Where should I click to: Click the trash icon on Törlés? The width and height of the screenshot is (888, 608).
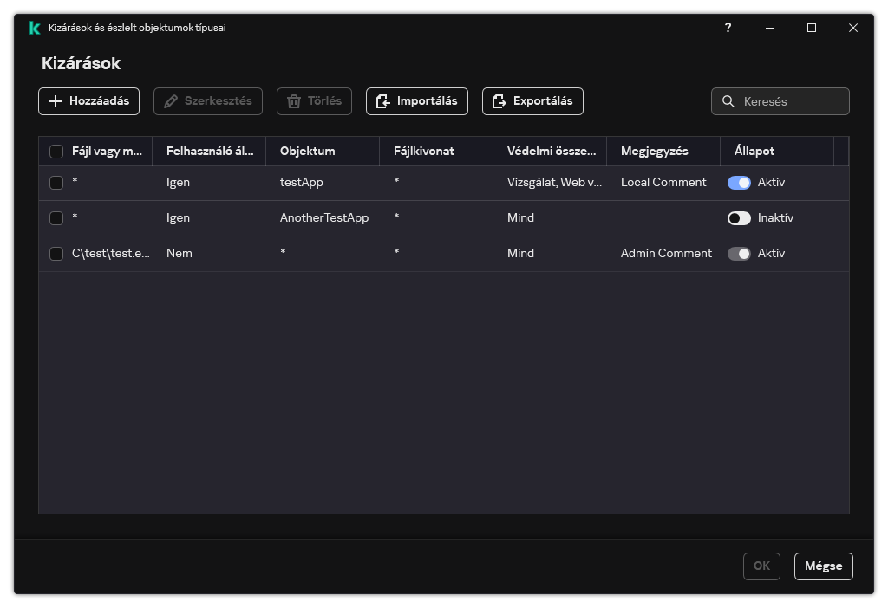pyautogui.click(x=294, y=101)
